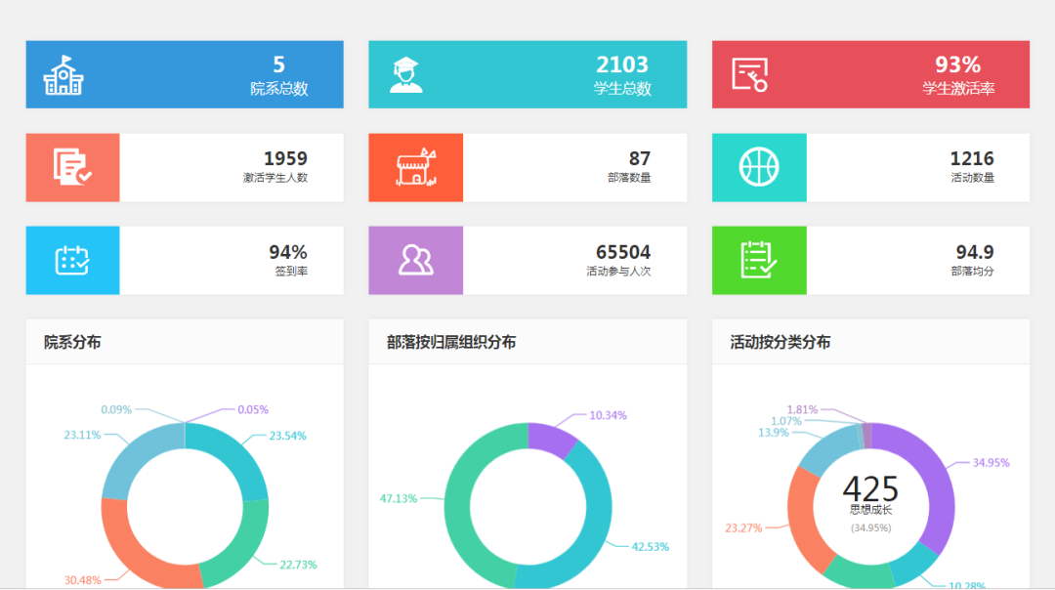
Task: Click the school building icon on 院系总数 card
Action: point(63,75)
